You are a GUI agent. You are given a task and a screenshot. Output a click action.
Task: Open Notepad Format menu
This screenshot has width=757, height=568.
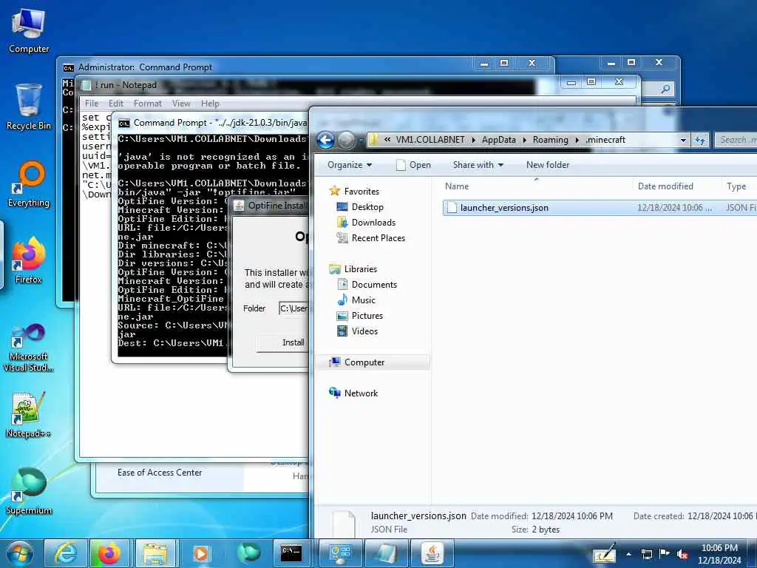pos(148,104)
